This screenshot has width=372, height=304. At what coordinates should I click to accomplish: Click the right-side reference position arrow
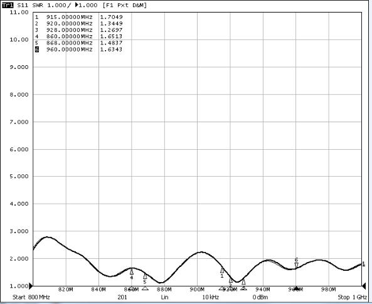pyautogui.click(x=364, y=286)
